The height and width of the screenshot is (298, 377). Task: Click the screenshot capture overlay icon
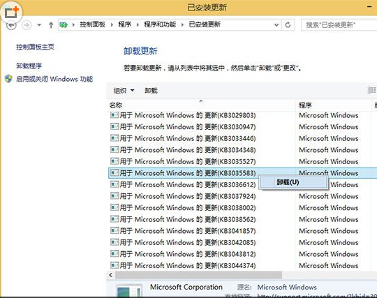pos(12,13)
